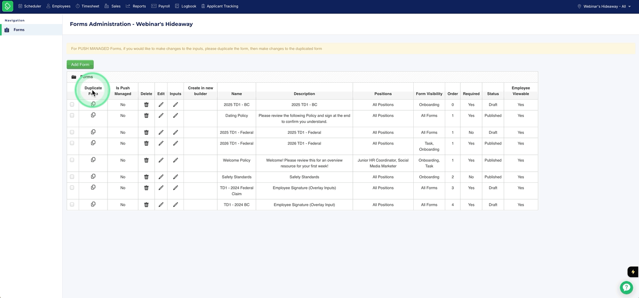The image size is (639, 298).
Task: Edit inputs of the Safety Standards form
Action: click(176, 177)
